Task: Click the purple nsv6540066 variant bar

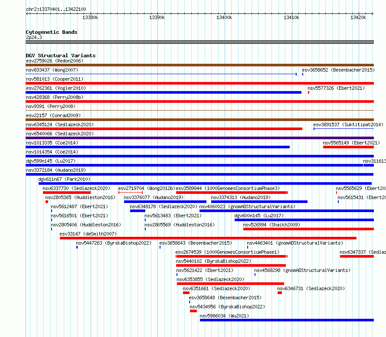Action: (x=200, y=138)
